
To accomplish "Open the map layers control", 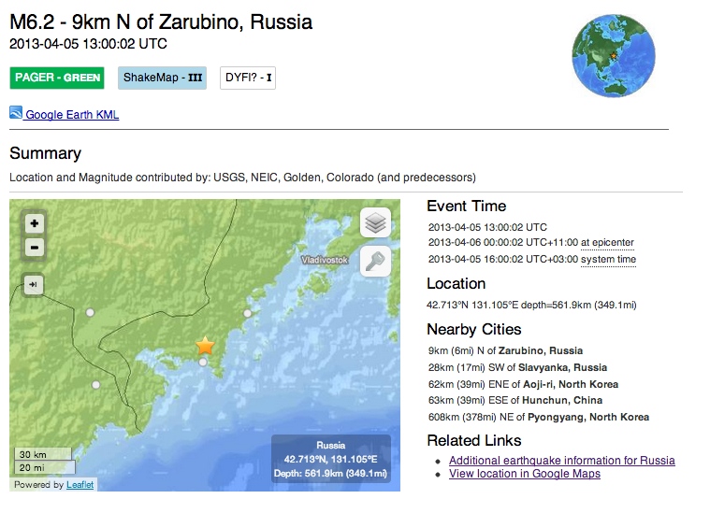I will (x=375, y=223).
